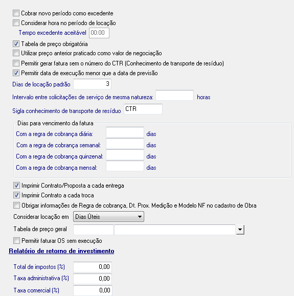This screenshot has width=294, height=296.
Task: Open the Considerar locação em dropdown
Action: click(108, 217)
